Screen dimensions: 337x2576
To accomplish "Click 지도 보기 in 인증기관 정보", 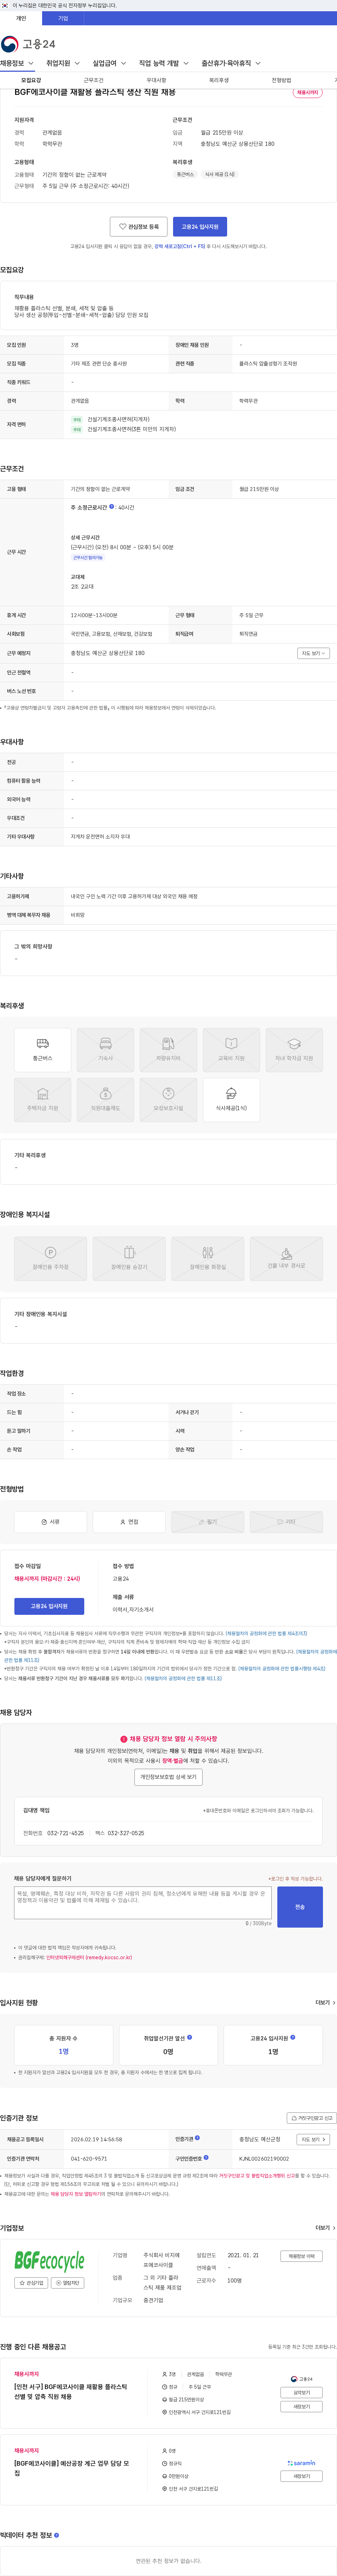I will point(313,2139).
